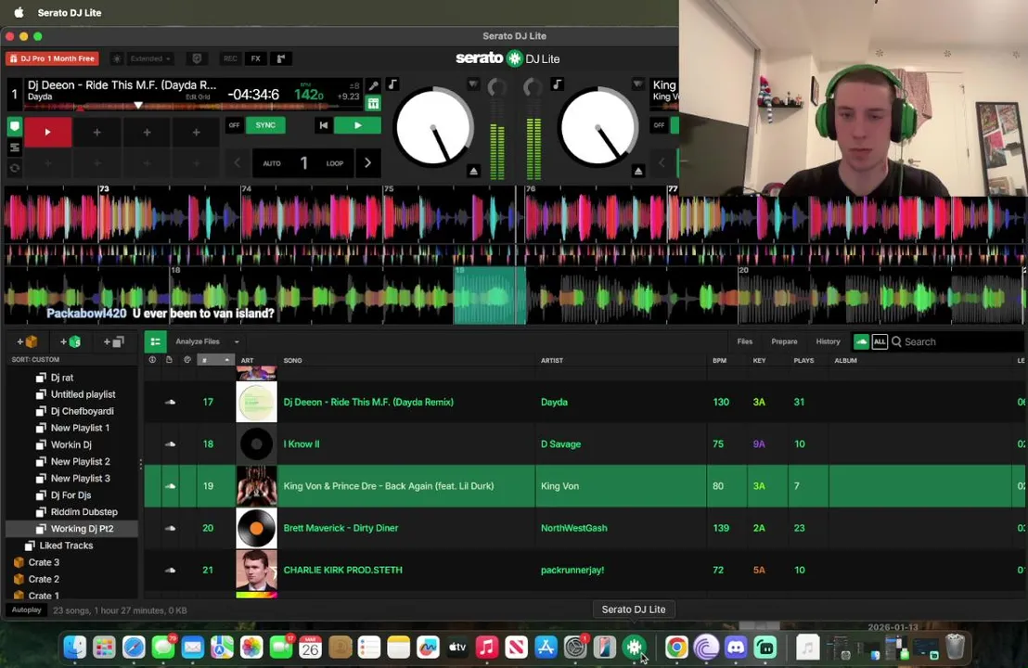Select the I Know II track row
Image resolution: width=1028 pixels, height=668 pixels.
tap(585, 443)
